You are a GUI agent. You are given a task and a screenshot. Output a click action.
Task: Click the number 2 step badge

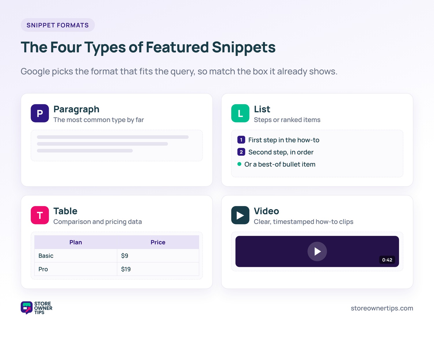point(241,152)
